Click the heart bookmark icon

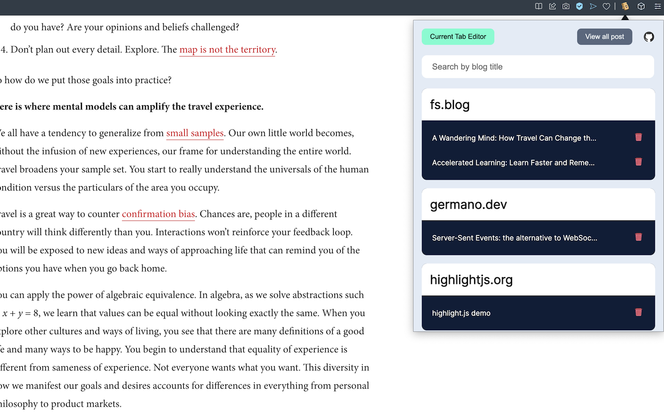pyautogui.click(x=606, y=6)
